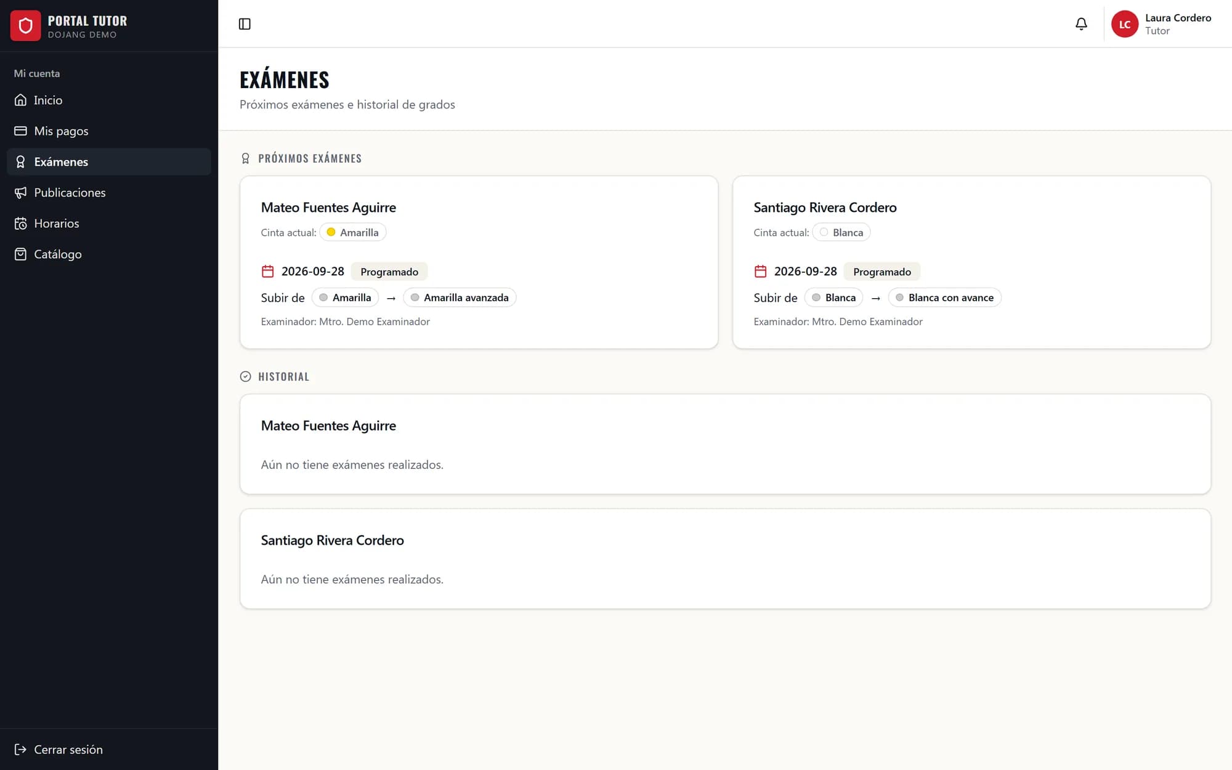The height and width of the screenshot is (770, 1232).
Task: Click the Exámenes page heading
Action: pyautogui.click(x=285, y=79)
